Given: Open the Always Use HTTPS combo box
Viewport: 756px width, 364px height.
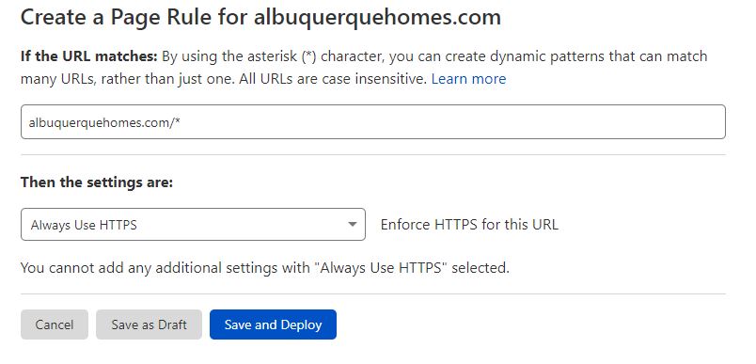Looking at the screenshot, I should click(193, 224).
